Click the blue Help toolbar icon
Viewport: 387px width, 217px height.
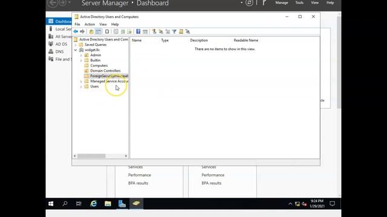138,31
